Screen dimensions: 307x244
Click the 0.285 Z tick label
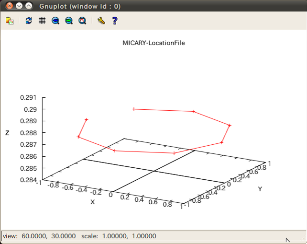28,168
